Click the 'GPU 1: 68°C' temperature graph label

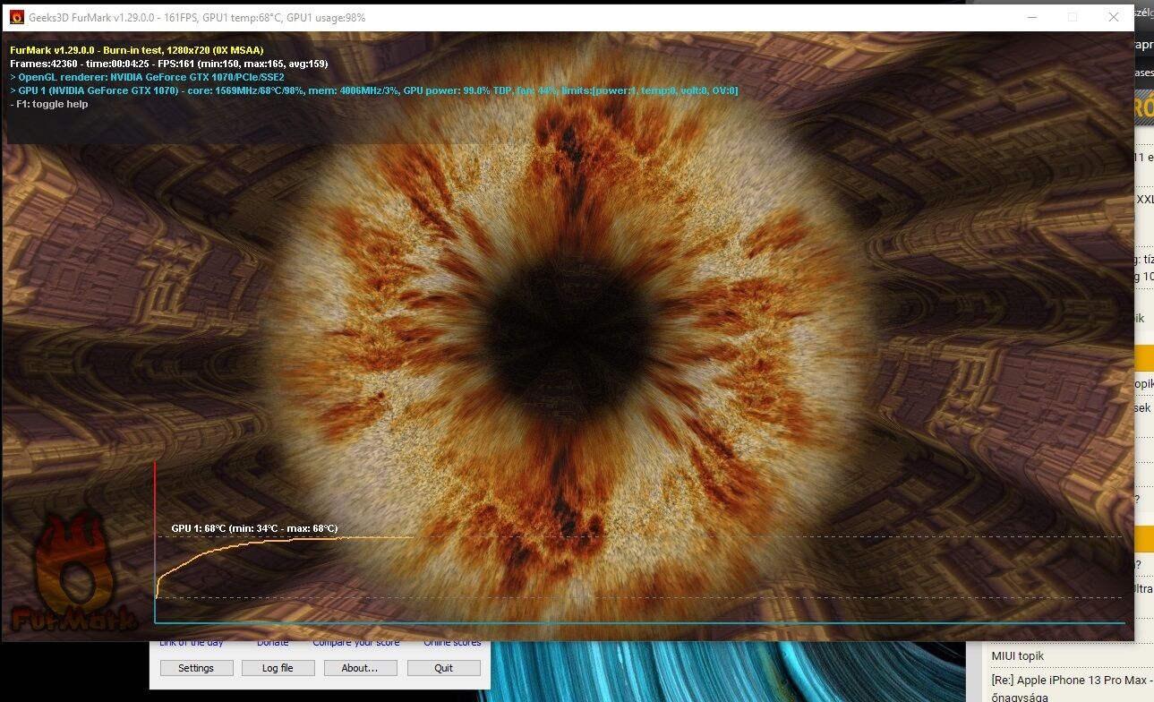254,528
